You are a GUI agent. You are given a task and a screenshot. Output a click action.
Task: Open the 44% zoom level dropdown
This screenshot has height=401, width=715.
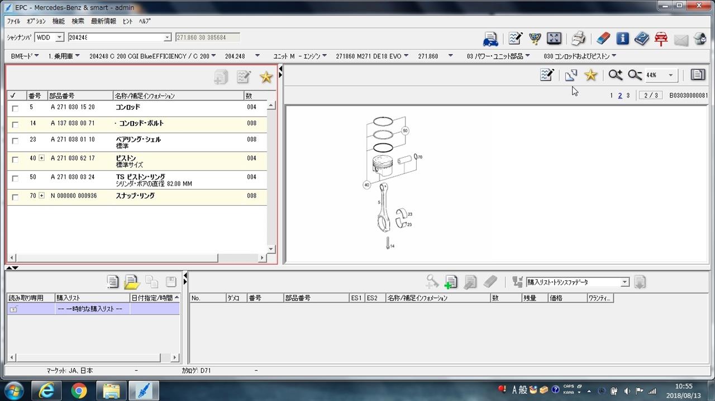(671, 75)
